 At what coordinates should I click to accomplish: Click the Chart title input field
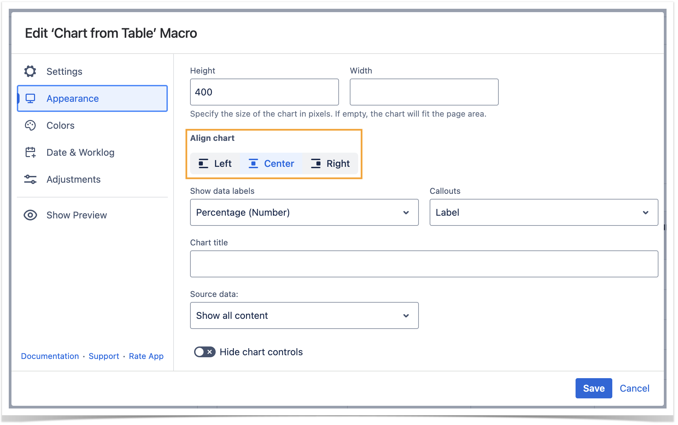424,264
